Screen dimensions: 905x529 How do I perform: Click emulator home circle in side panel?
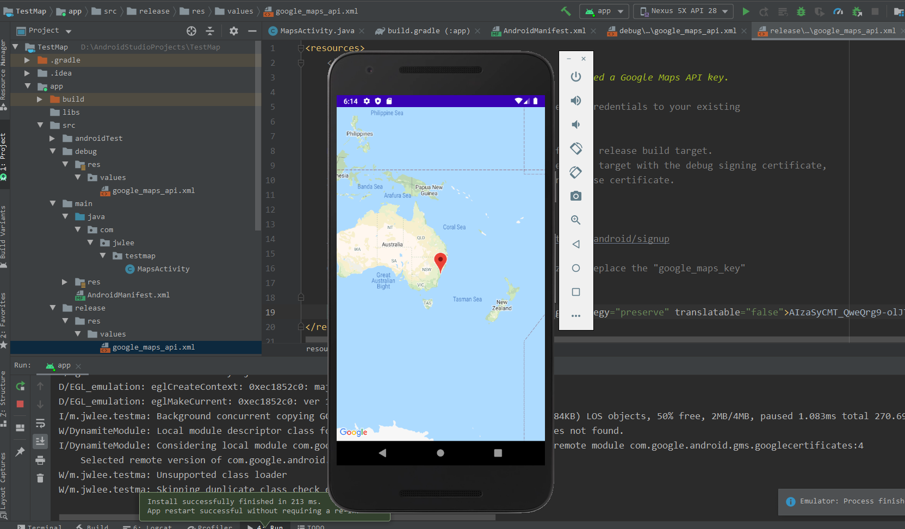[576, 268]
